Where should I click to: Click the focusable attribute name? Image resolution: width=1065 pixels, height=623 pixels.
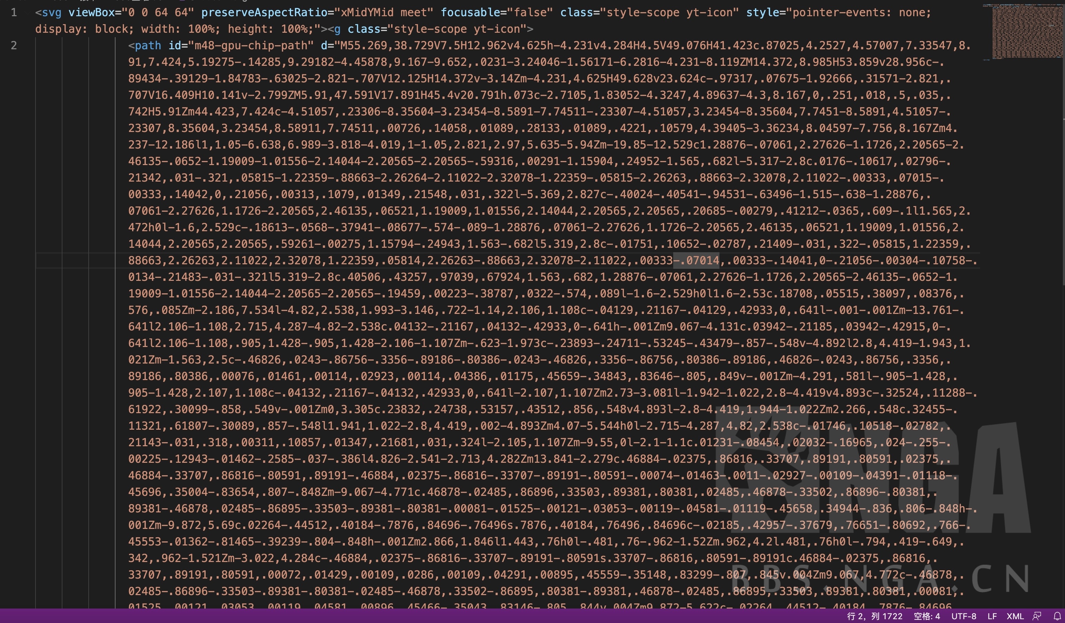[x=470, y=13]
